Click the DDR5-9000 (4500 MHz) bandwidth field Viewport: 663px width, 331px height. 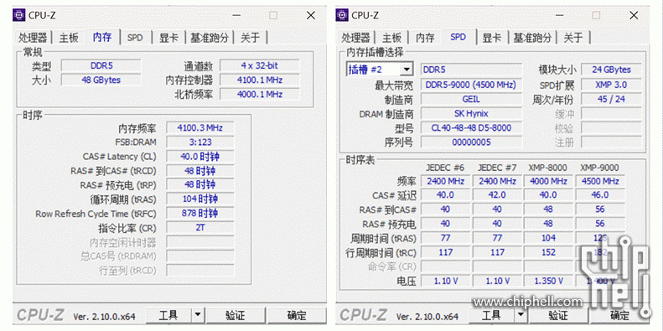pos(471,85)
